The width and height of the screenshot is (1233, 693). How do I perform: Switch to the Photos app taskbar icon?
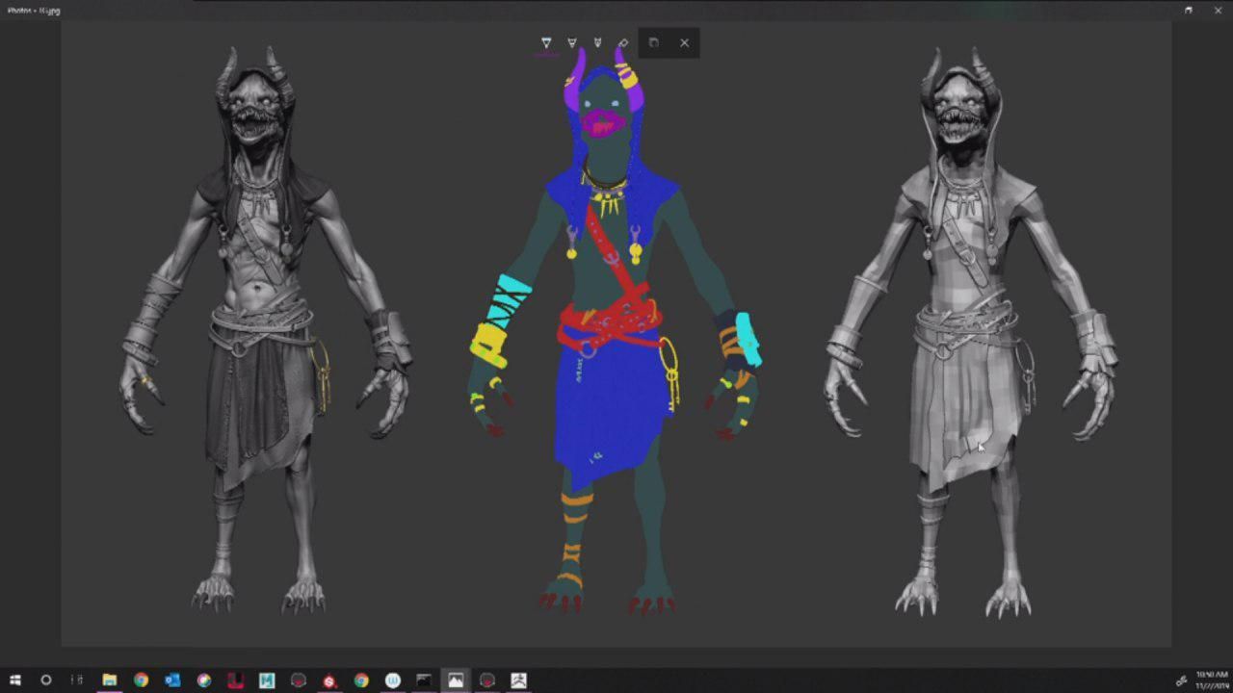click(x=456, y=680)
